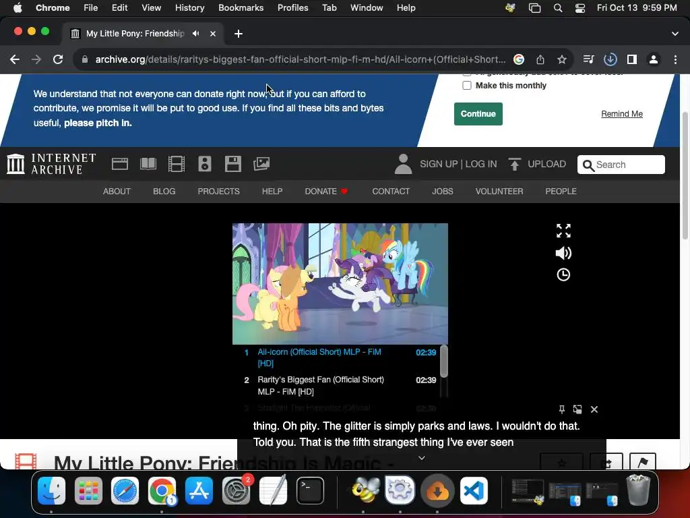Share this page from the address bar
Image resolution: width=690 pixels, height=518 pixels.
[540, 59]
